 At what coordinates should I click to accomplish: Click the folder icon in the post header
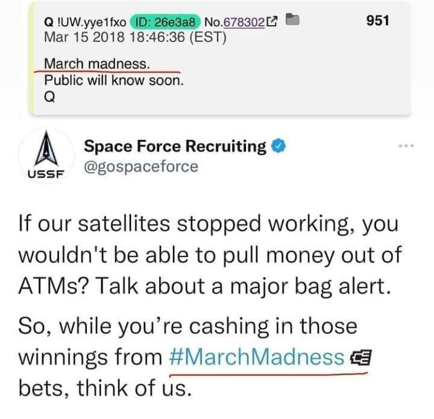tap(292, 22)
